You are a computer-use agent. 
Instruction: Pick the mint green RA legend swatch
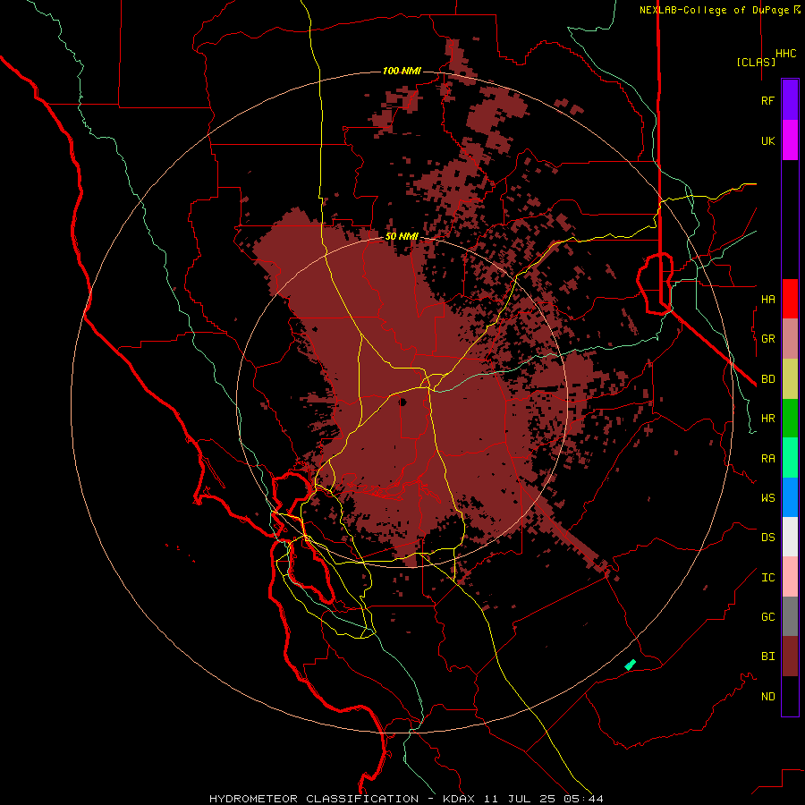790,458
